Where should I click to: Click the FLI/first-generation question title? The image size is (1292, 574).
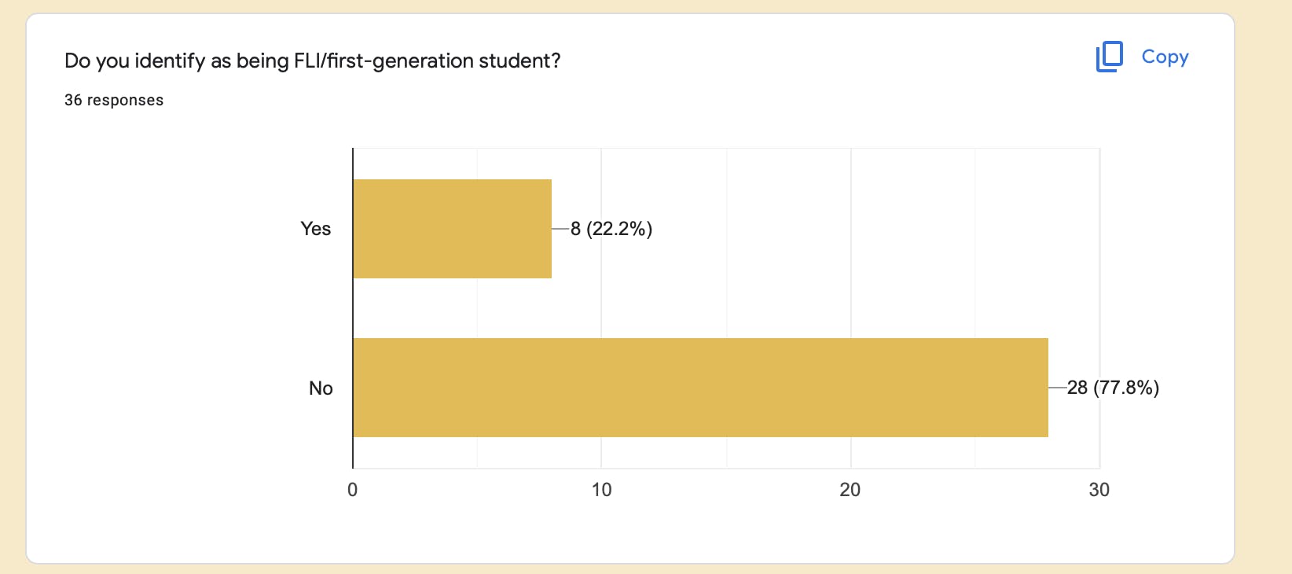pos(312,61)
